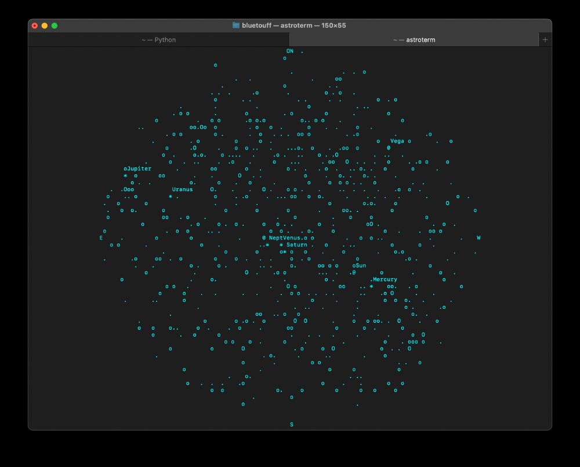This screenshot has width=580, height=467.
Task: Click the 'Sun' label
Action: (x=361, y=265)
